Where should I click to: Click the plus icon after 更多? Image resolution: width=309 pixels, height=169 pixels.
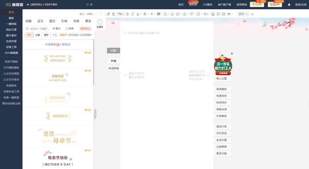click(252, 14)
